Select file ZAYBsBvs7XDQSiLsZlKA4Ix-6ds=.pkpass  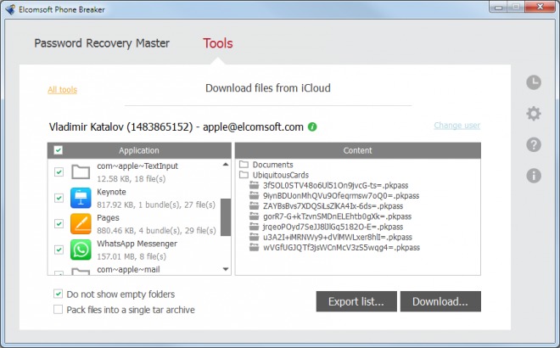(x=333, y=205)
